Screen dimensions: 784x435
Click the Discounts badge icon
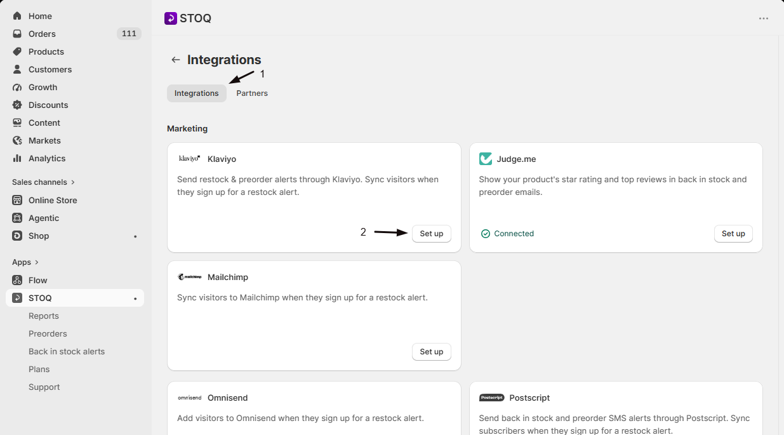tap(17, 105)
